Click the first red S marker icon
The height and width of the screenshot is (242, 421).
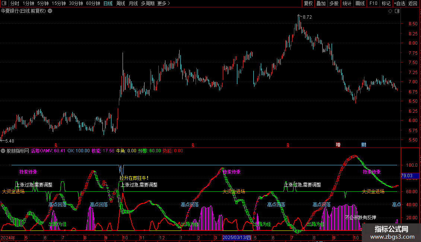click(x=56, y=145)
